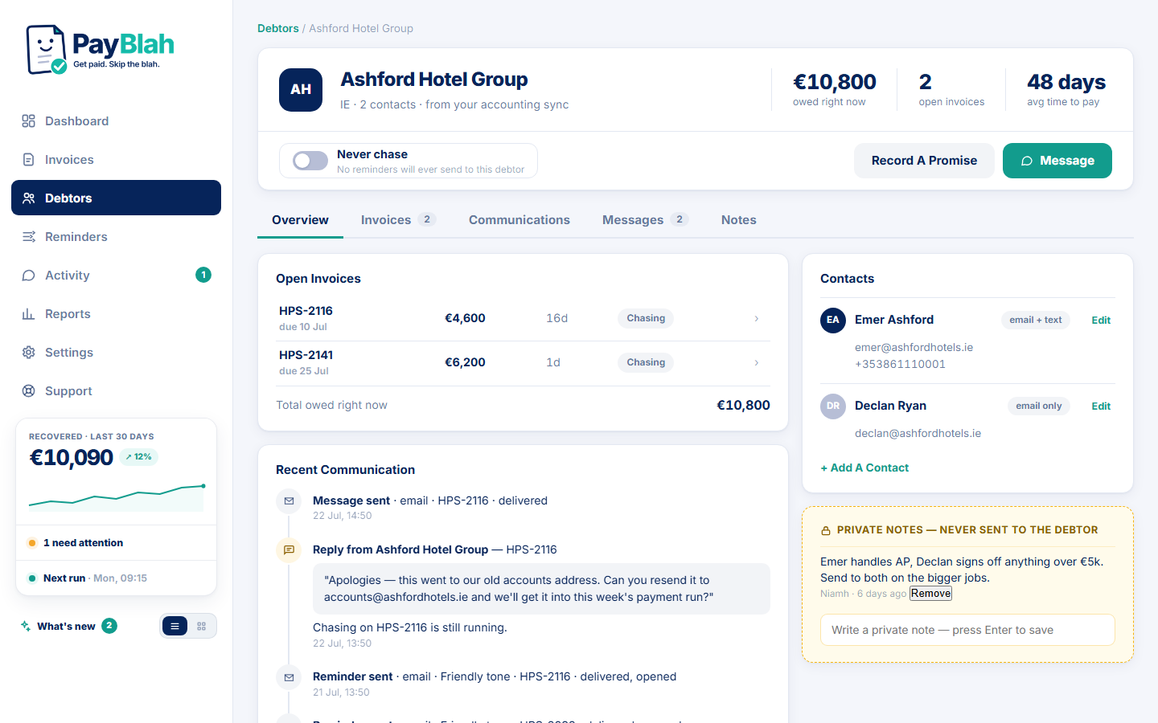Click the €6,200 invoice amount

click(465, 362)
